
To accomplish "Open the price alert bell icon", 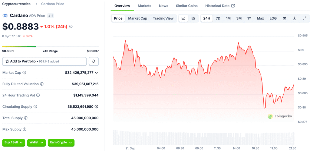I will click(x=94, y=61).
